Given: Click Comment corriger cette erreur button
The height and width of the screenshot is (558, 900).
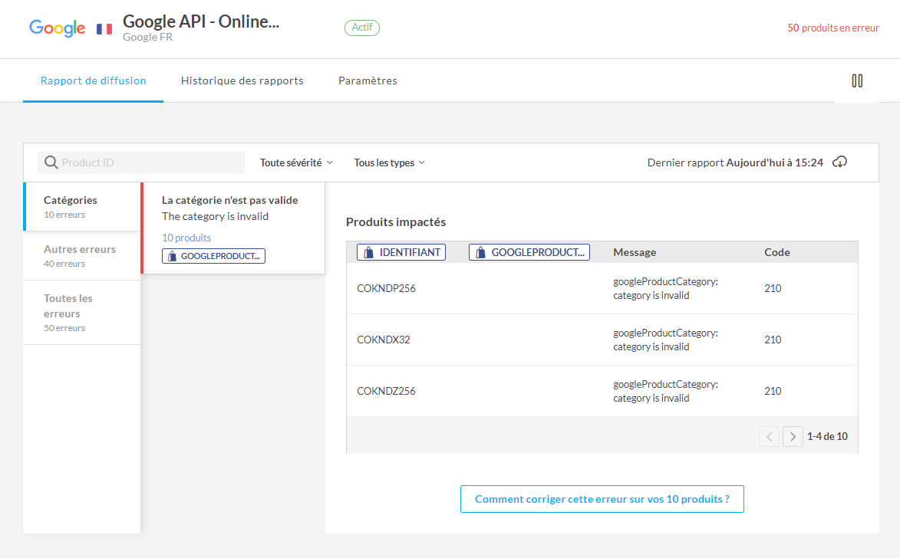Looking at the screenshot, I should coord(602,499).
